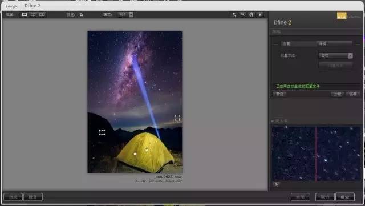Click the Load profile button

338,94
